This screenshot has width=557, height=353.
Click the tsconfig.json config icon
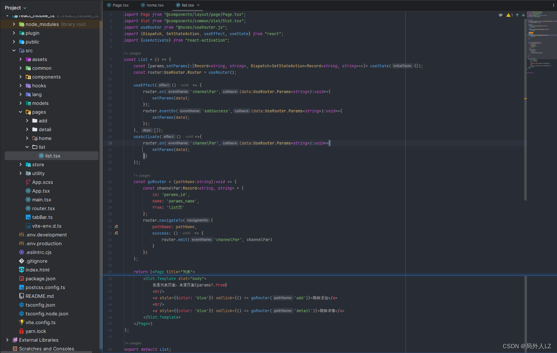(x=22, y=305)
